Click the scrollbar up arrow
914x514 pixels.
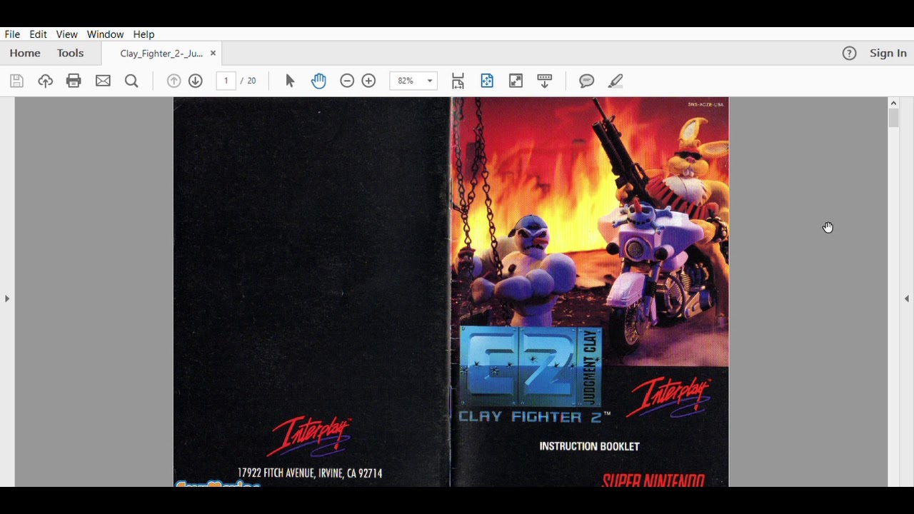point(893,103)
